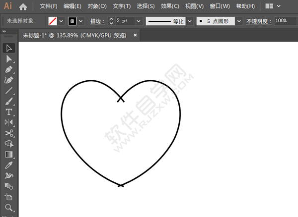Click the 2 pt stroke weight field
298x217 pixels.
click(125, 21)
